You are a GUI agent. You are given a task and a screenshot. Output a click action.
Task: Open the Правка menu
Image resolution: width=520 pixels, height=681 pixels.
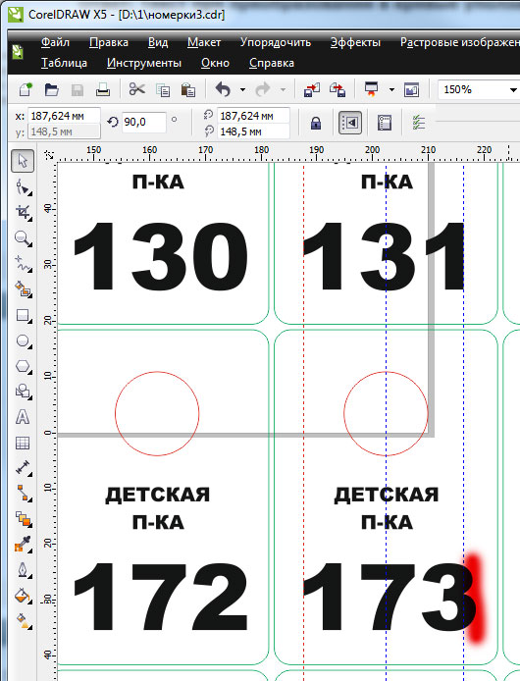109,42
